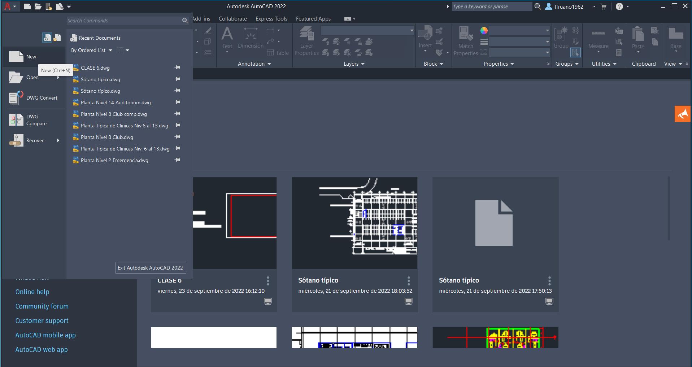The width and height of the screenshot is (692, 367).
Task: Click the object color wheel swatch
Action: [484, 31]
